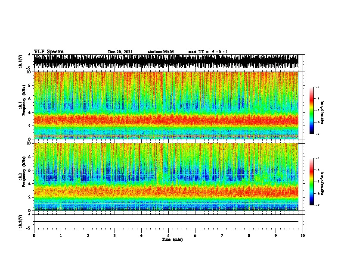The width and height of the screenshot is (341, 264).
Task: Click the "-7" label on ch.2 colorbar
Action: point(318,205)
